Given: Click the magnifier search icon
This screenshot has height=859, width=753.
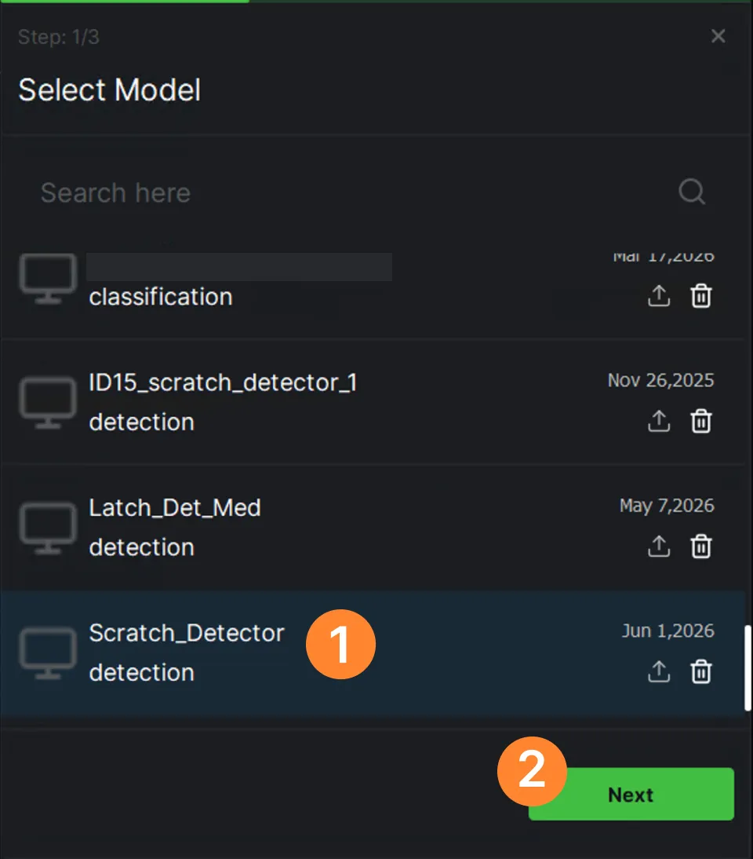Looking at the screenshot, I should 692,192.
